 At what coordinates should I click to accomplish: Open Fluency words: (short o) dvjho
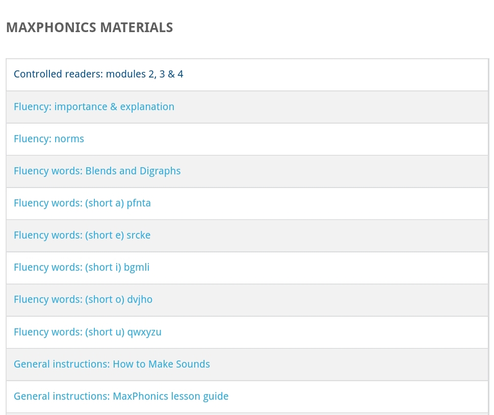83,299
